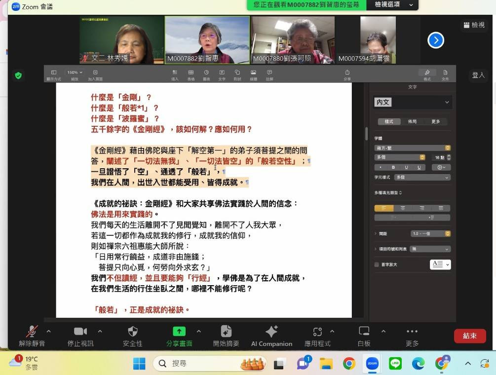Open the 內文 paragraph style dropdown
The height and width of the screenshot is (375, 496).
(x=413, y=102)
